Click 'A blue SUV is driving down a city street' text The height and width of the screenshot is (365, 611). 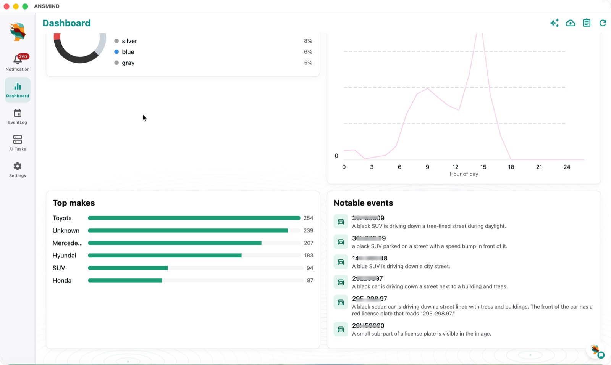[401, 267]
